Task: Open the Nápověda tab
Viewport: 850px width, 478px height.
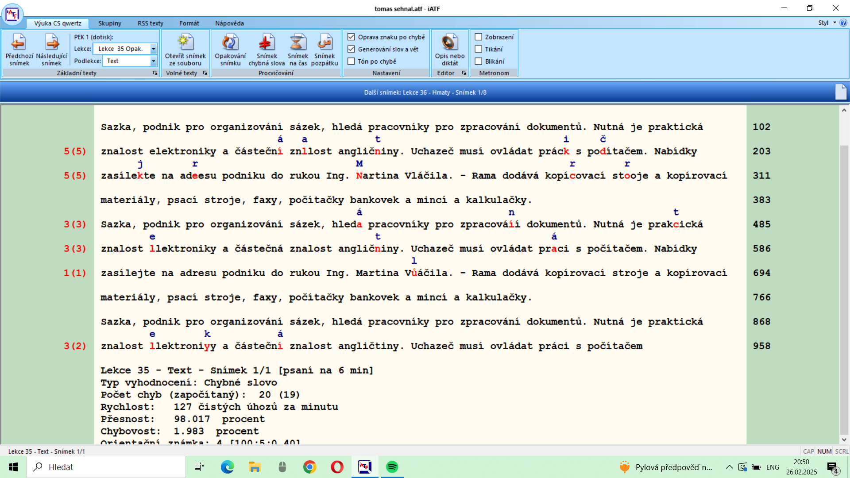Action: pyautogui.click(x=229, y=23)
